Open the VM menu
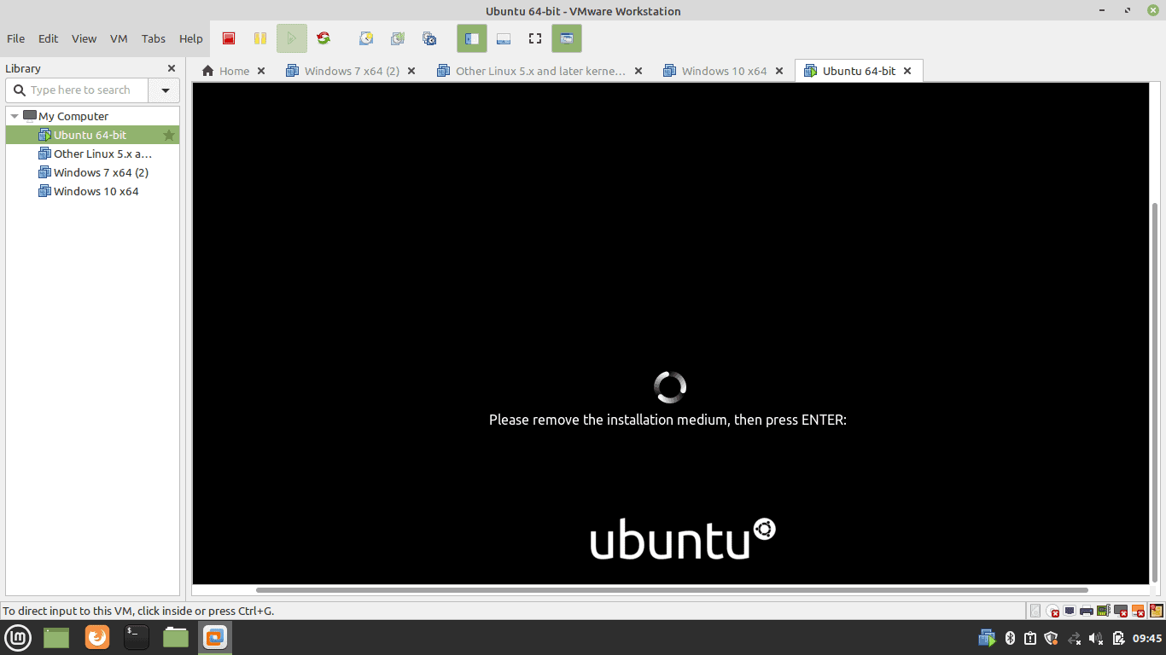The width and height of the screenshot is (1166, 655). 119,38
